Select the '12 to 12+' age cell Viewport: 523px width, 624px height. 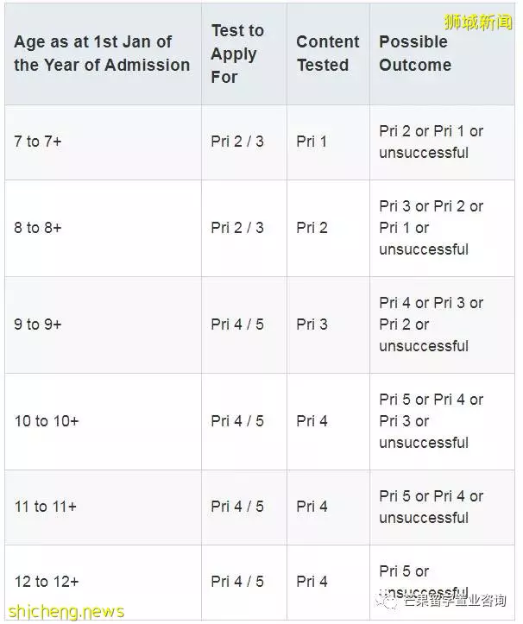point(103,583)
